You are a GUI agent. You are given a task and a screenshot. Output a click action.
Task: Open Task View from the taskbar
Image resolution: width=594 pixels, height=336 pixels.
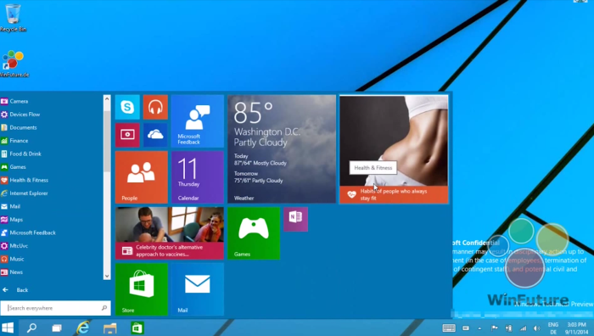57,328
